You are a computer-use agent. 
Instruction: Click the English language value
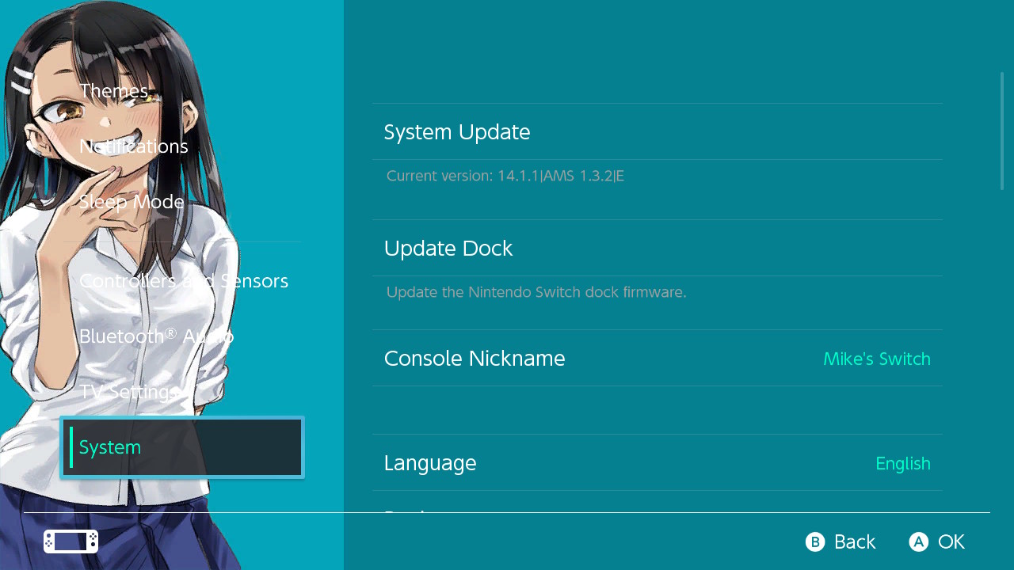[x=903, y=463]
